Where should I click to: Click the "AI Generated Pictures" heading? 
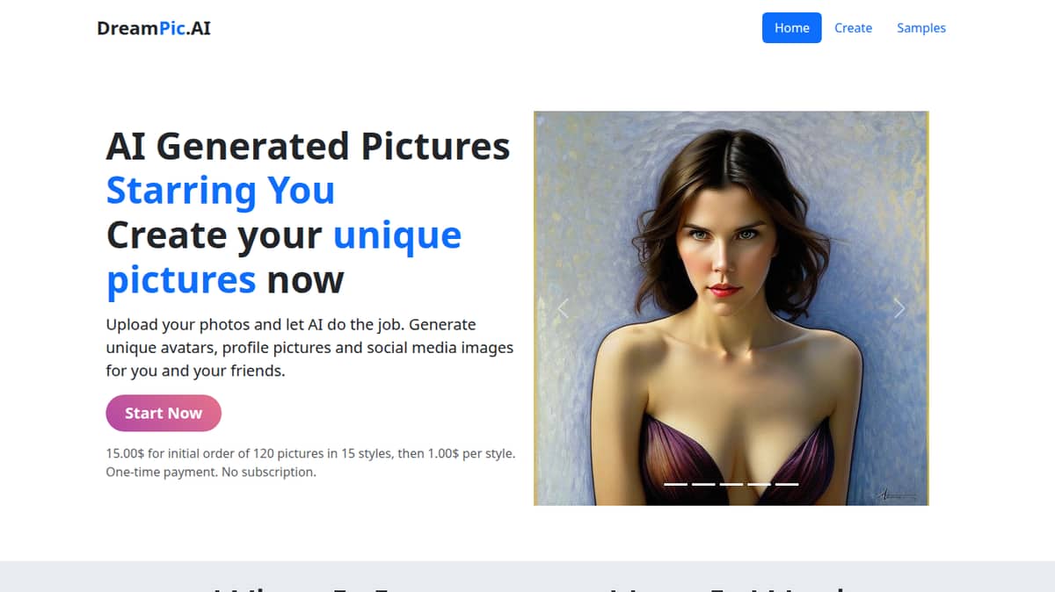pos(308,146)
